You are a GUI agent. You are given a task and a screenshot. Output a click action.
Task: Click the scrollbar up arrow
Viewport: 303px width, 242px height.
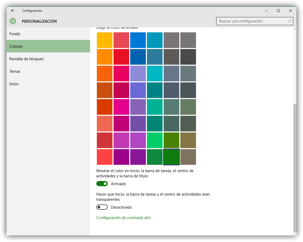coord(295,29)
